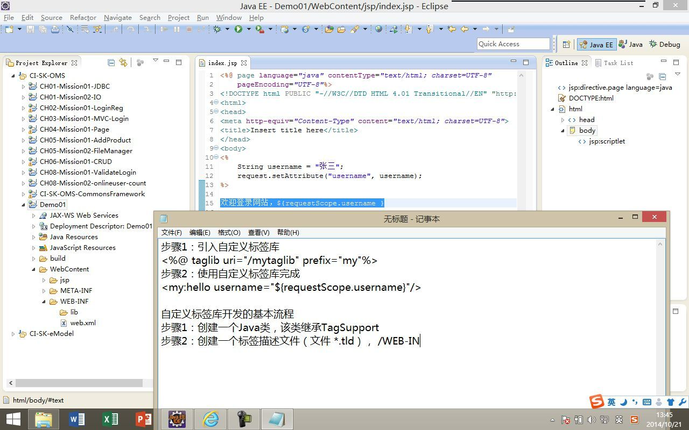Open Notepad 格式(O) menu
This screenshot has width=689, height=430.
[229, 232]
